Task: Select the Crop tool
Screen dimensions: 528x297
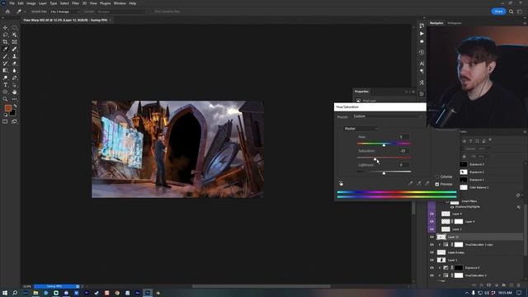Action: pyautogui.click(x=5, y=42)
